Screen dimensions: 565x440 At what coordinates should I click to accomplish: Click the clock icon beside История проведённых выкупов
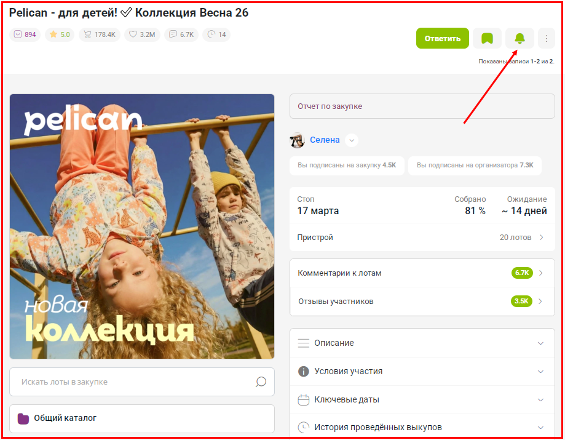304,427
